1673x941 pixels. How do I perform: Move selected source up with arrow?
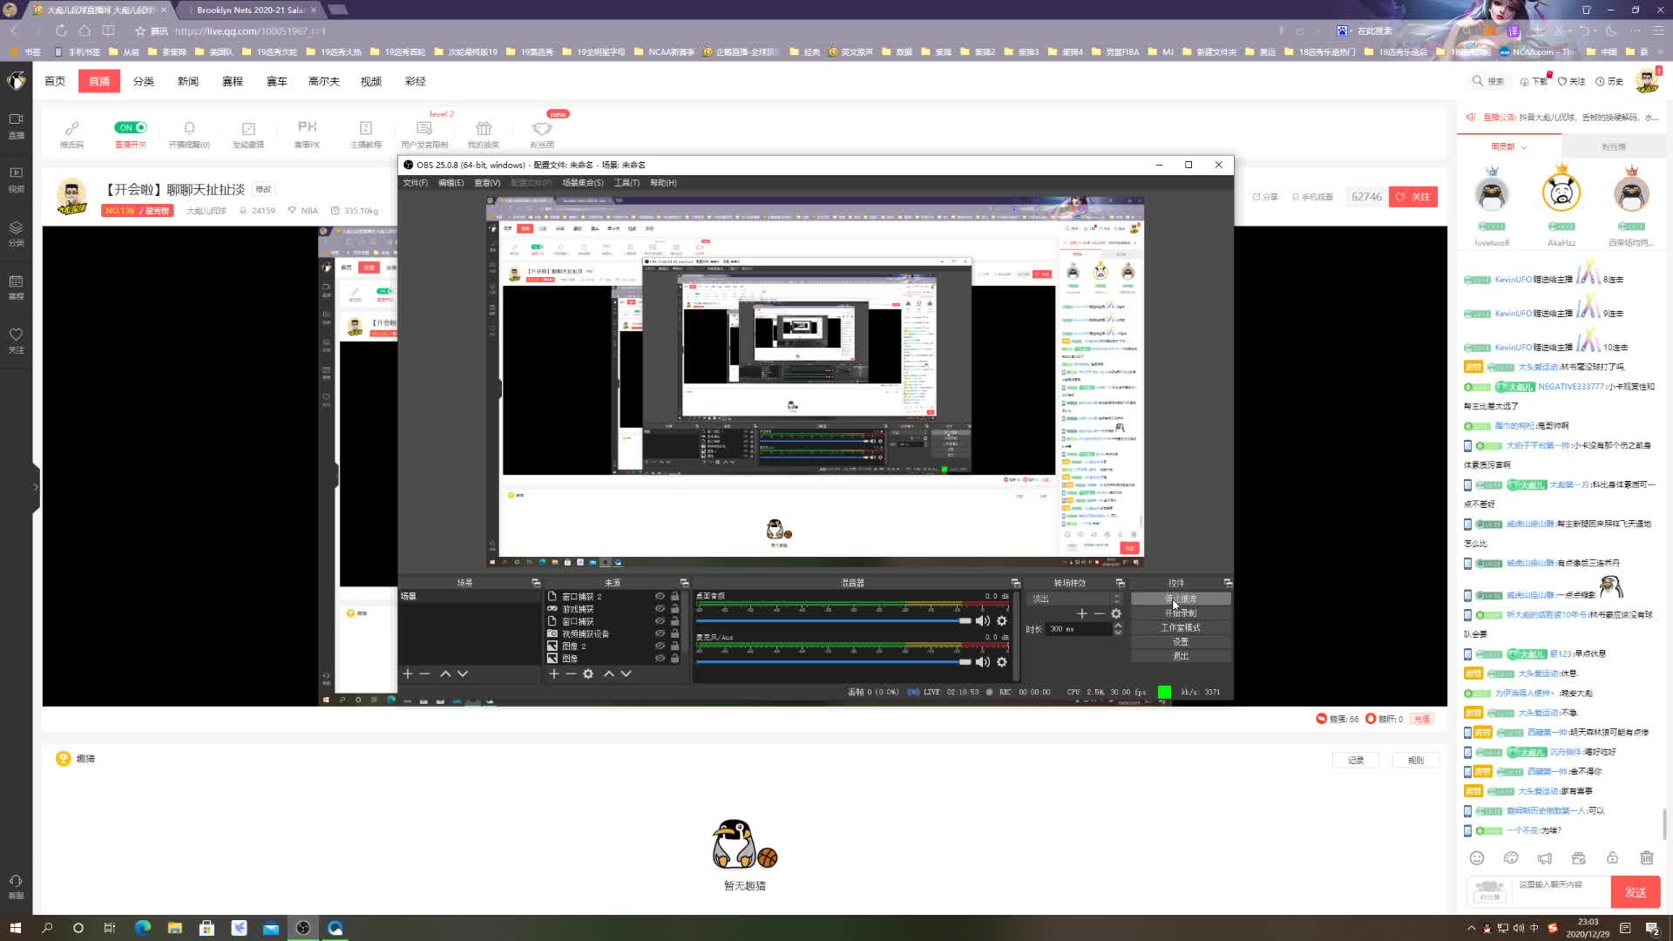608,674
